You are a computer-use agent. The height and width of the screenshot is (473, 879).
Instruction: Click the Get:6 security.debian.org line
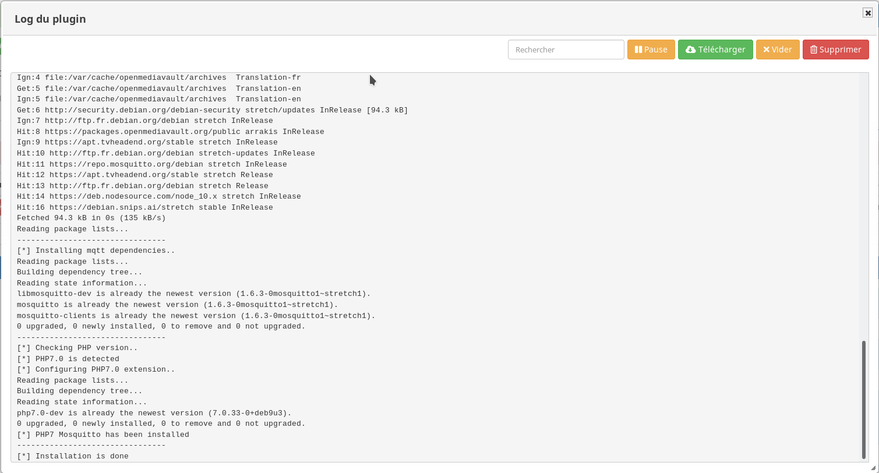pos(213,110)
